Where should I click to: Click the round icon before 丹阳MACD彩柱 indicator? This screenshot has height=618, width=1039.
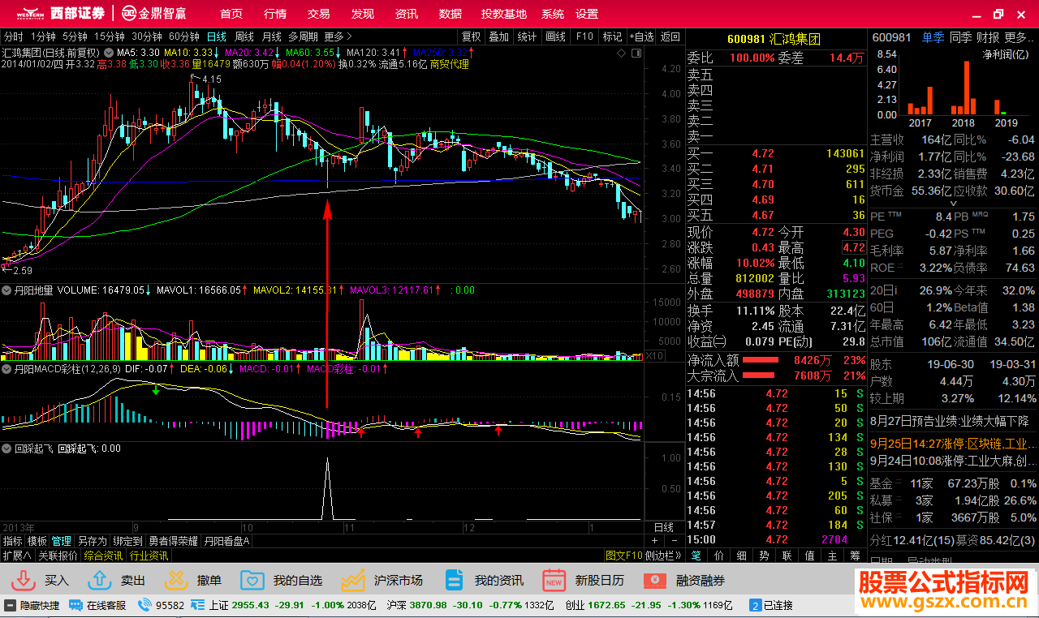[6, 368]
